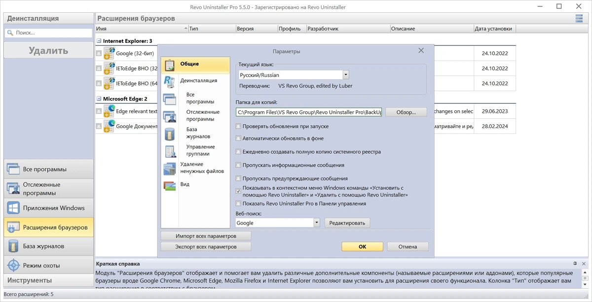Click the large Удалить button
592x302 pixels.
[x=48, y=50]
